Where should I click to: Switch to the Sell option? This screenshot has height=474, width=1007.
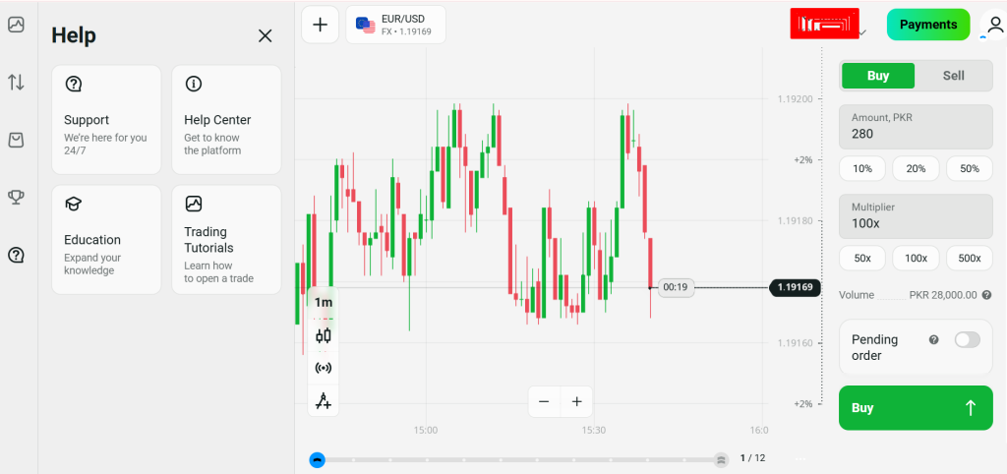[953, 76]
